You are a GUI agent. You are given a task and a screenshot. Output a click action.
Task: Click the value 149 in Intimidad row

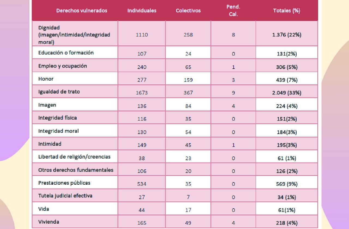[x=142, y=145]
